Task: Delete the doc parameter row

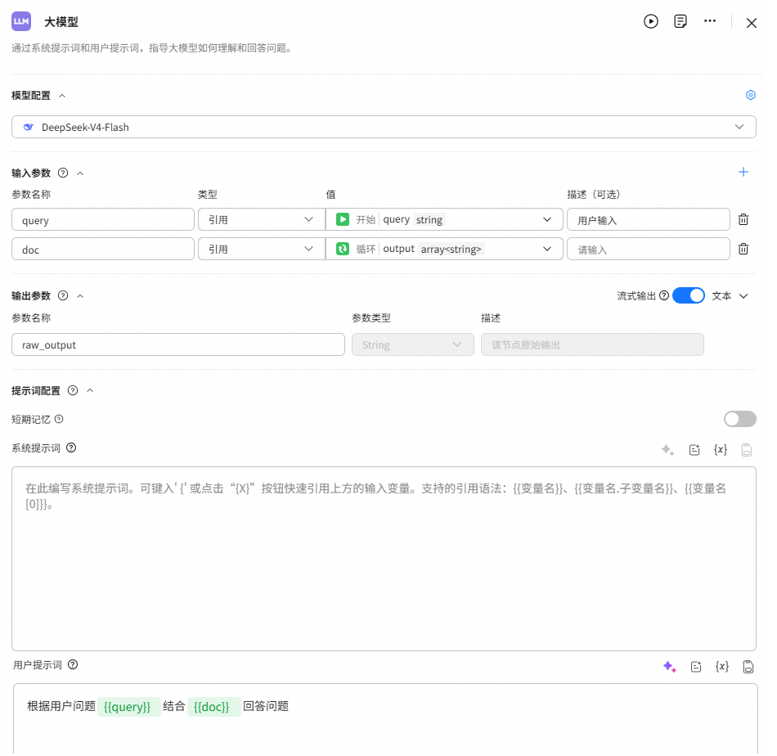Action: coord(743,249)
